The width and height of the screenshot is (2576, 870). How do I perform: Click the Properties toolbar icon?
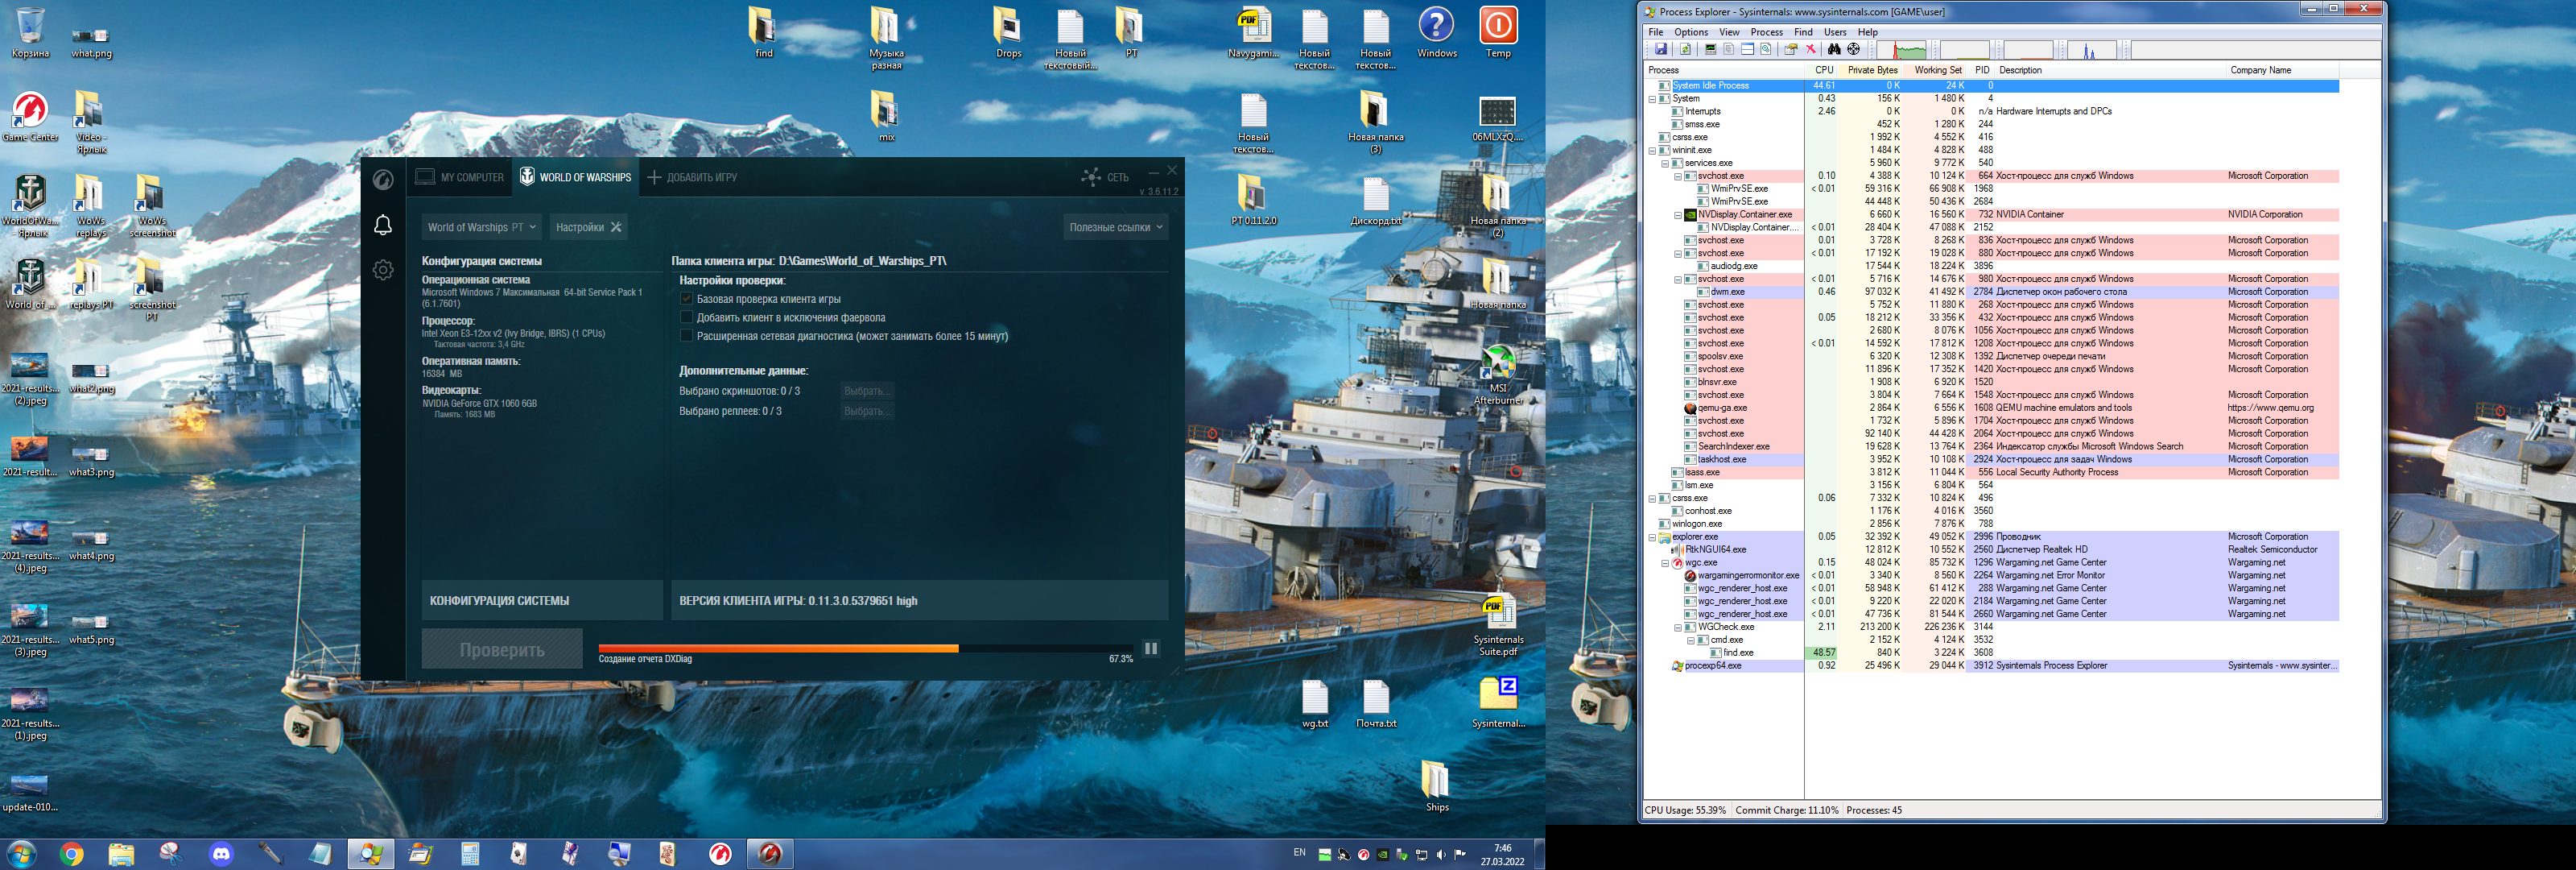(1791, 49)
